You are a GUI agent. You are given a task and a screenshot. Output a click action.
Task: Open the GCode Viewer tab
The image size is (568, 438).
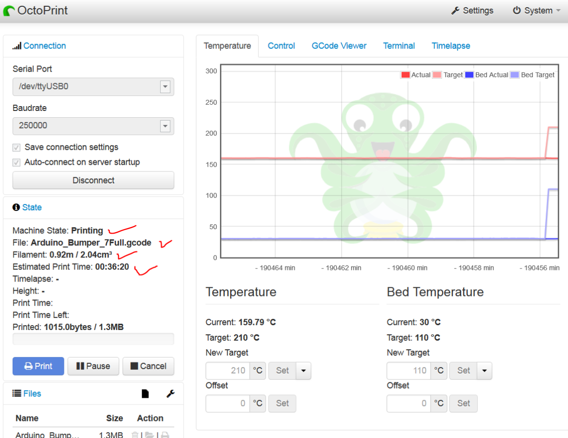click(x=339, y=46)
